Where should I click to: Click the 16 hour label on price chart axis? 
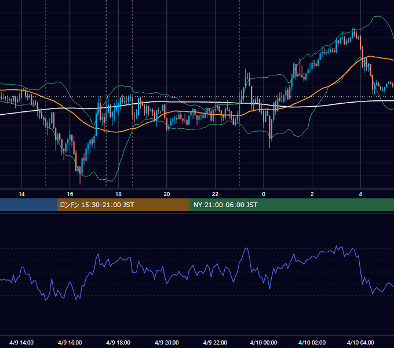pyautogui.click(x=70, y=194)
